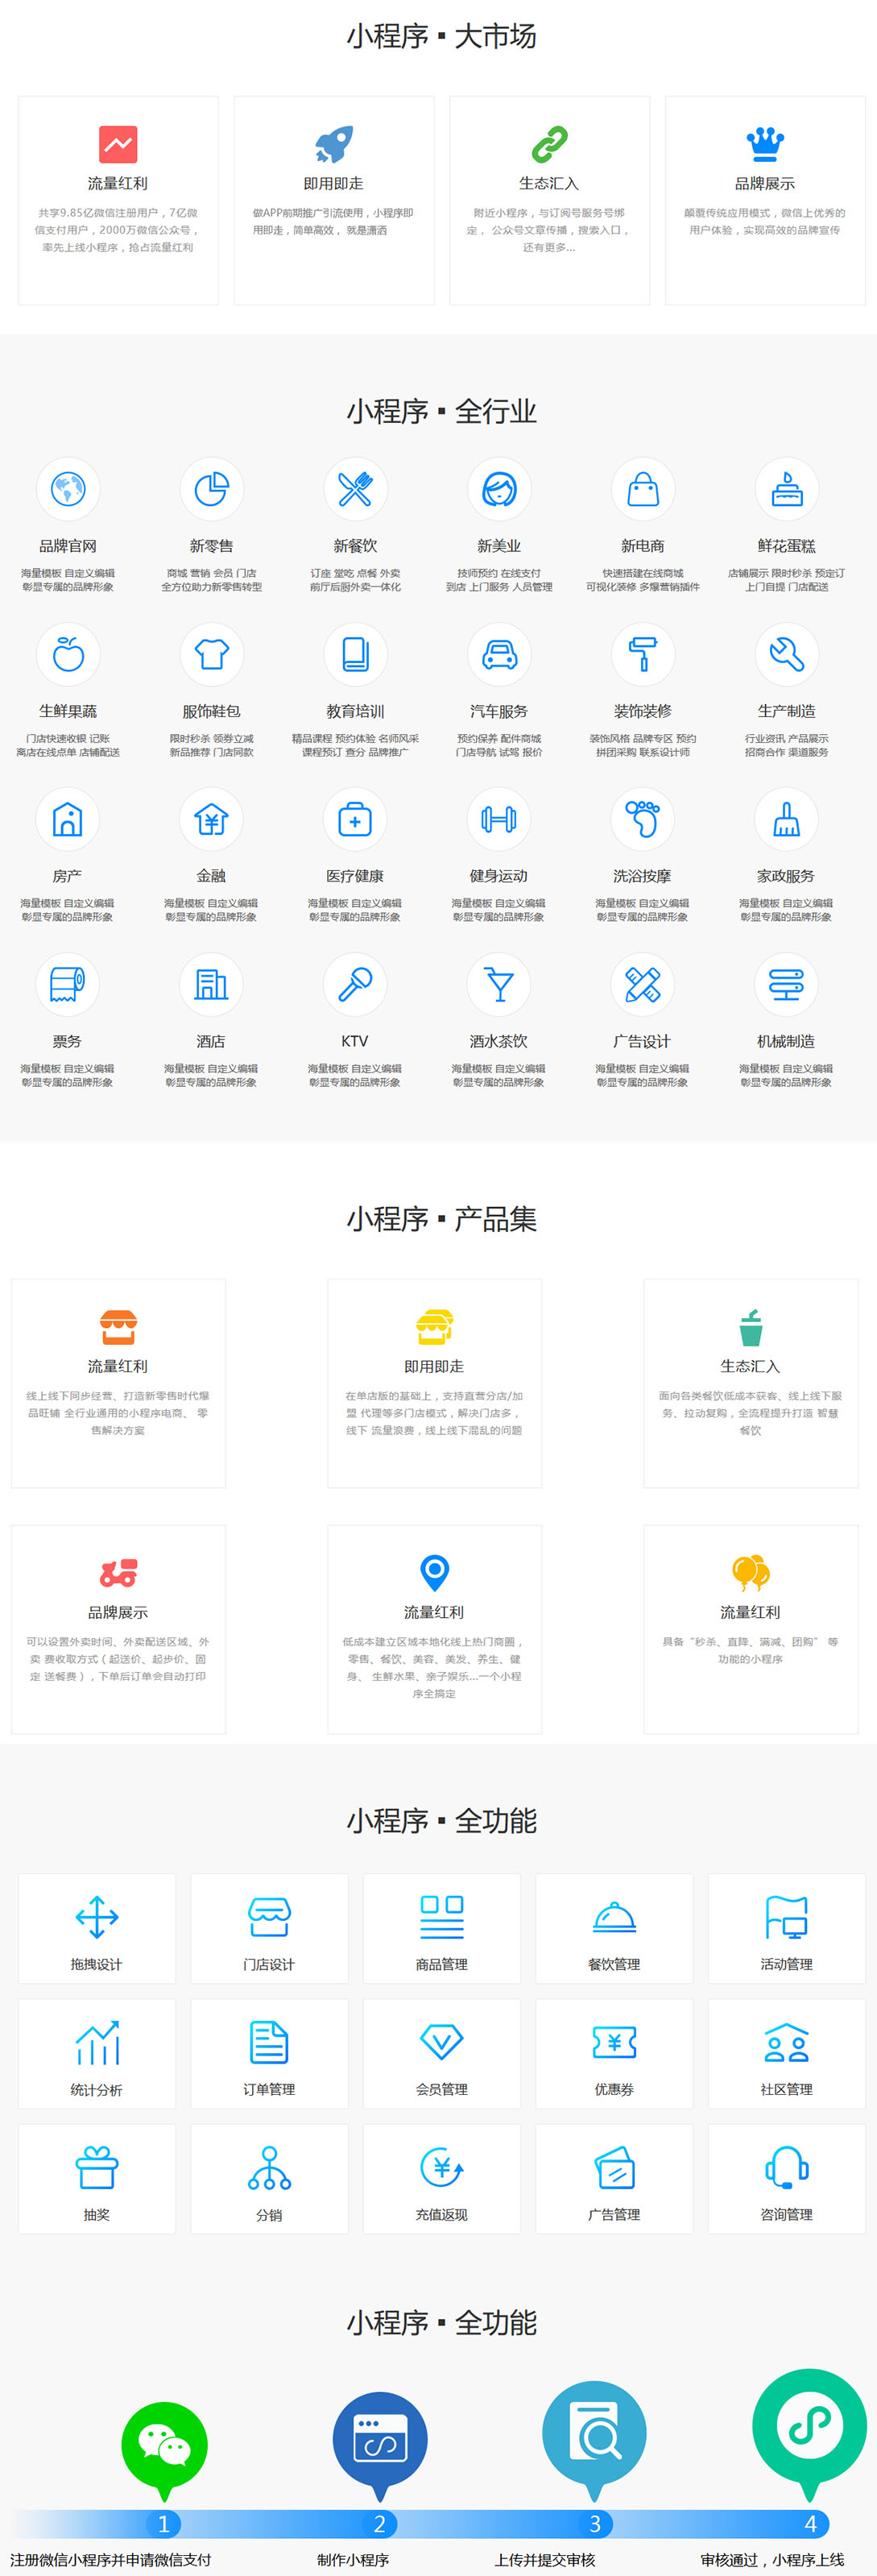Click the 小程序 · 大市场 heading
The height and width of the screenshot is (2576, 877).
point(441,36)
